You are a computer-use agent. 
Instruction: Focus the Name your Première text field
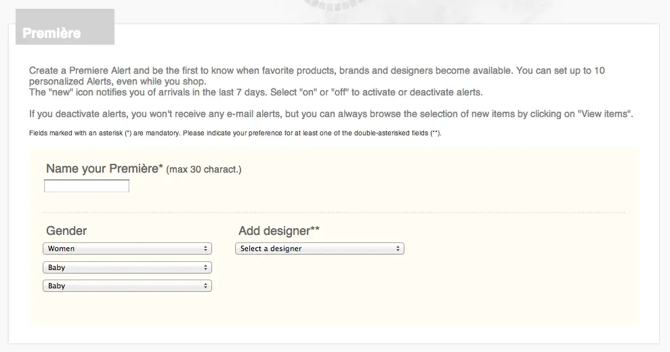[87, 186]
